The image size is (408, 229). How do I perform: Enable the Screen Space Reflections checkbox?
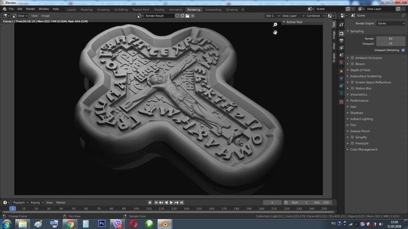(x=353, y=82)
